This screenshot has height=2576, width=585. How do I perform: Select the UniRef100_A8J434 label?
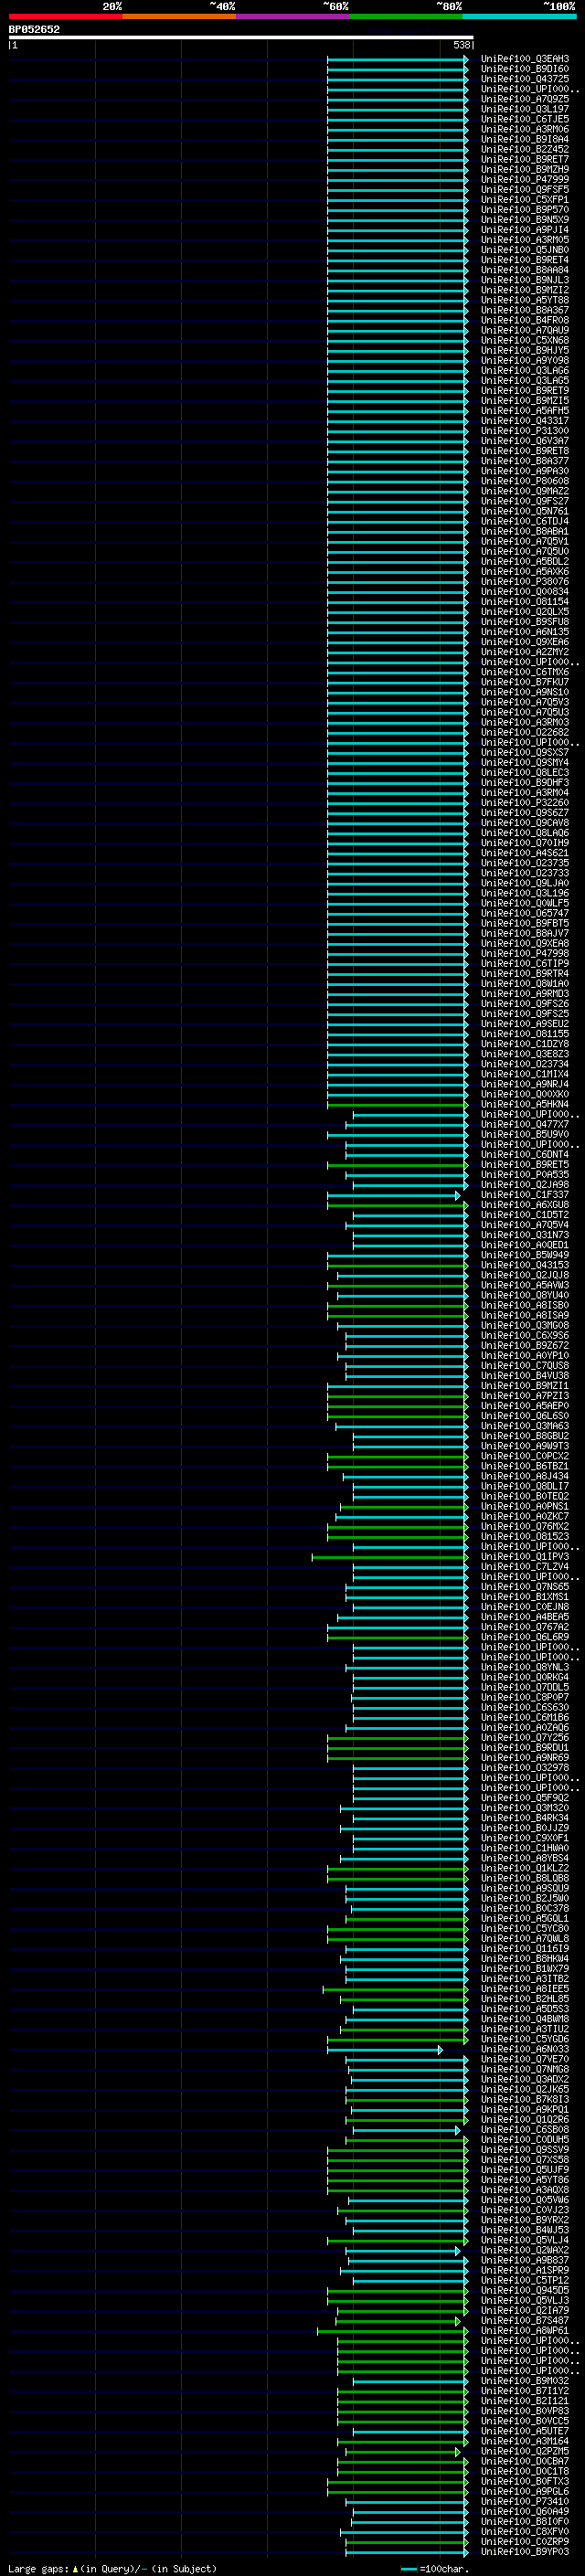(525, 1476)
